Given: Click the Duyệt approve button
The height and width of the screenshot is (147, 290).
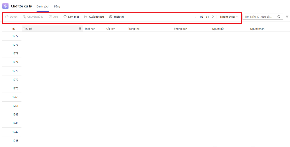Looking at the screenshot, I should click(x=11, y=17).
